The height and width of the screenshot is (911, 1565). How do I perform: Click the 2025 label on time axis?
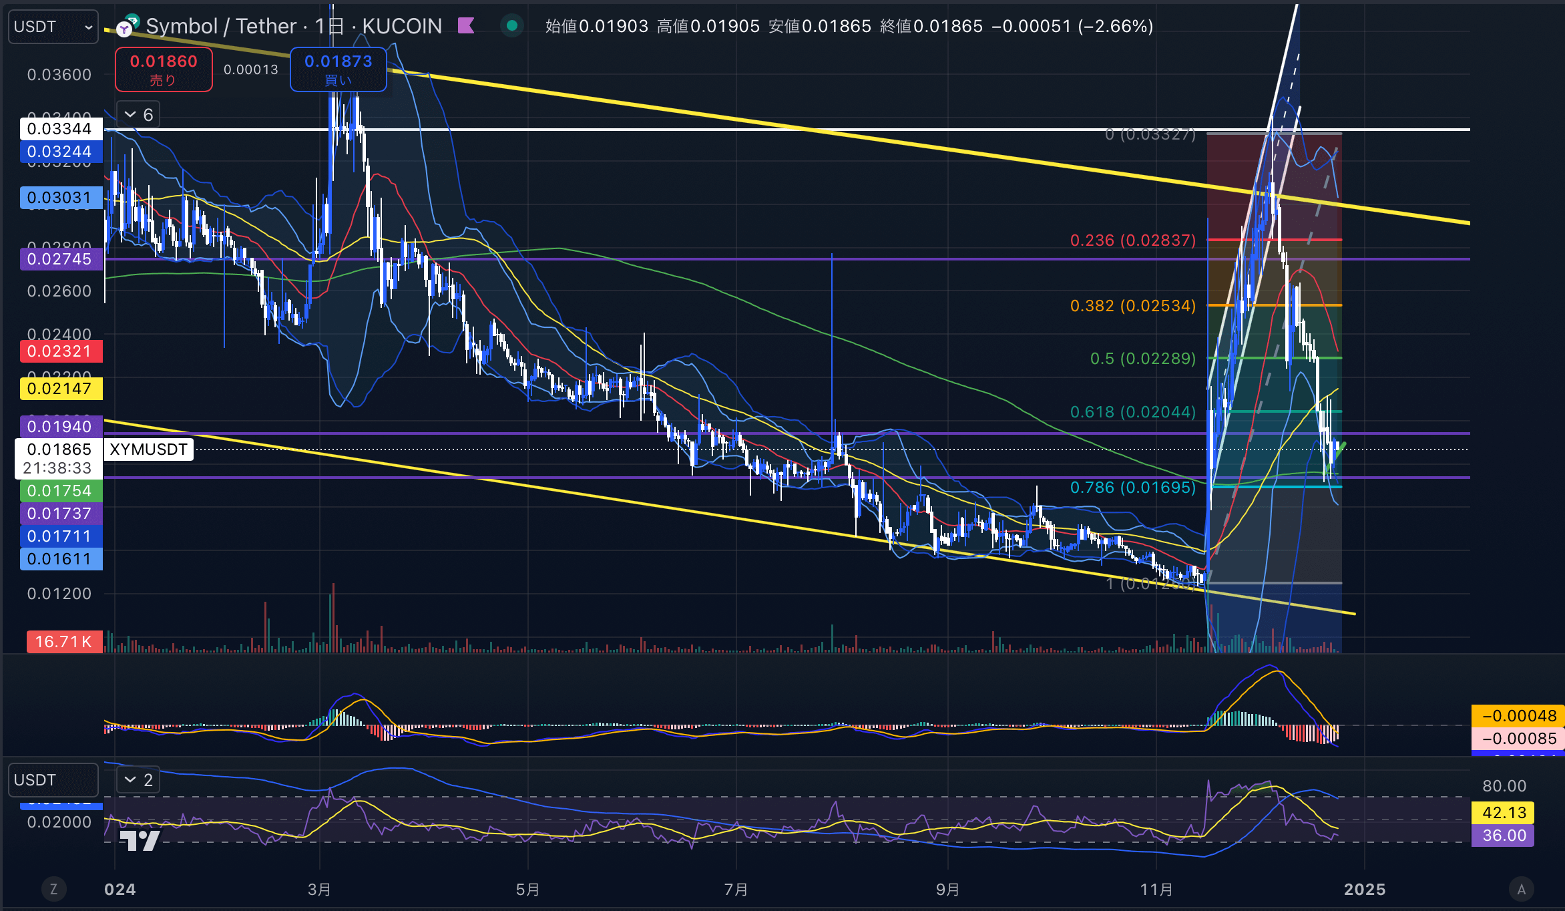(x=1364, y=890)
